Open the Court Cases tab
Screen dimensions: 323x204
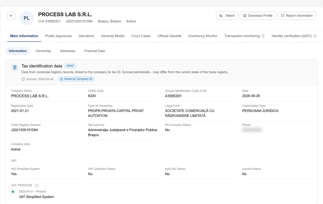(x=141, y=36)
